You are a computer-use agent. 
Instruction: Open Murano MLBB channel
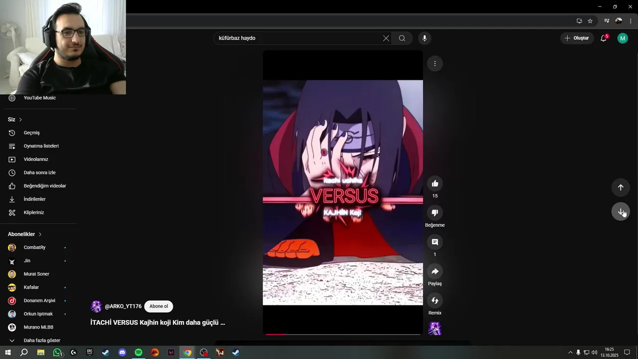38,327
